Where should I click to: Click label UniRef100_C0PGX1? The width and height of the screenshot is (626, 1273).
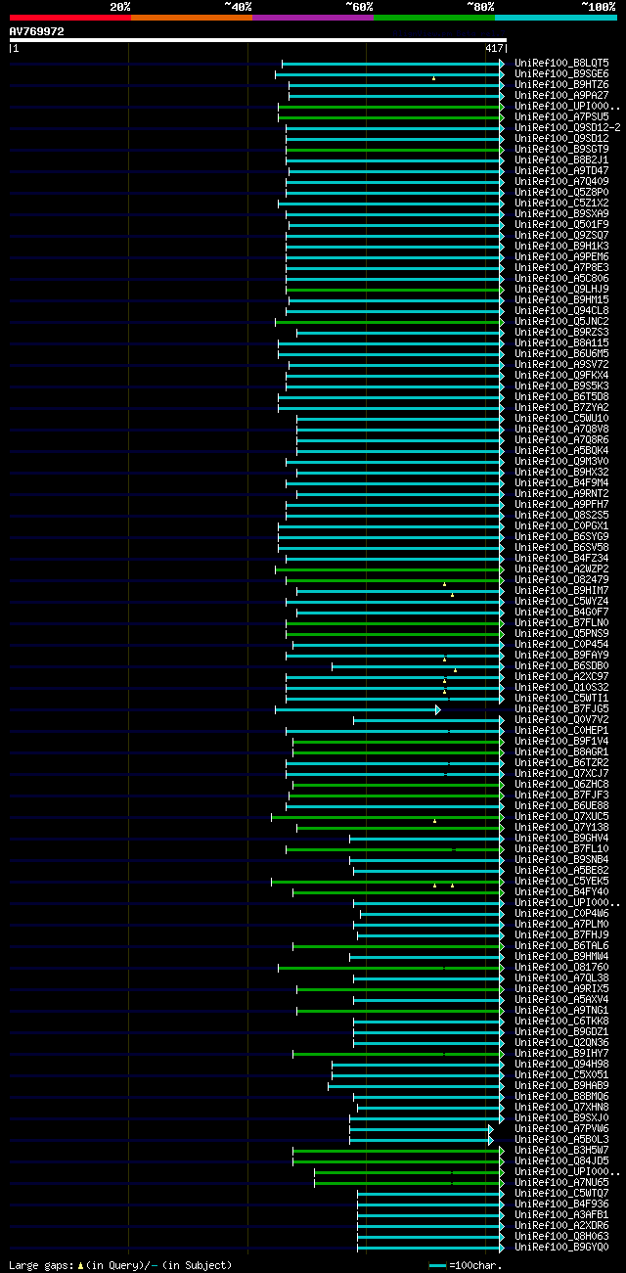[x=561, y=525]
